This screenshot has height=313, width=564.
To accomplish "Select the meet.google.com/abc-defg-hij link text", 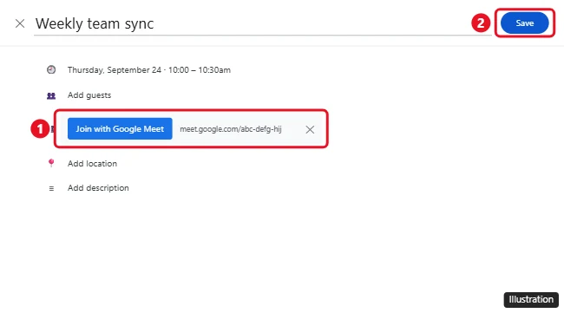I will [x=231, y=129].
